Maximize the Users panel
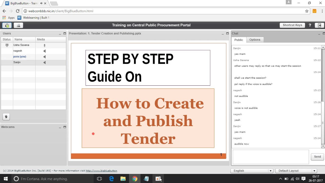The height and width of the screenshot is (183, 325). [x=65, y=34]
